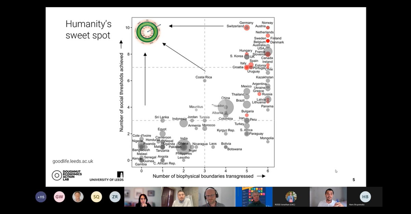Click the University of Leeds logo
Viewport: 411px width, 214px height.
(107, 176)
